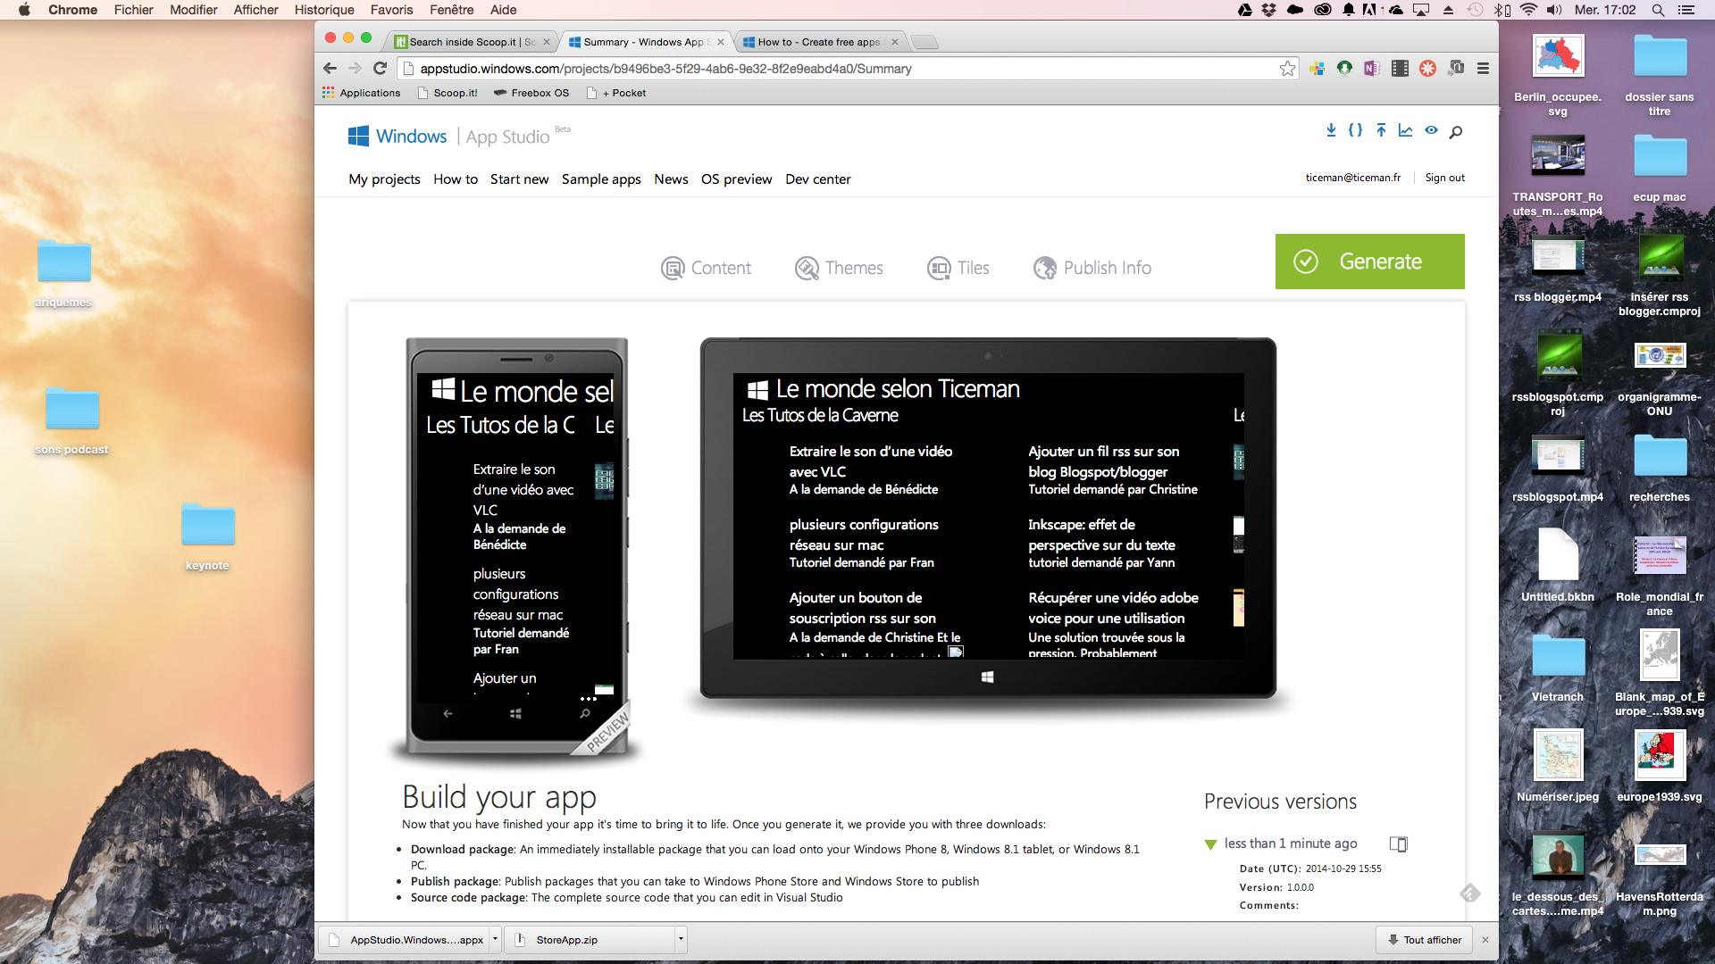Image resolution: width=1715 pixels, height=964 pixels.
Task: Open the curly braces source code icon
Action: [1355, 130]
